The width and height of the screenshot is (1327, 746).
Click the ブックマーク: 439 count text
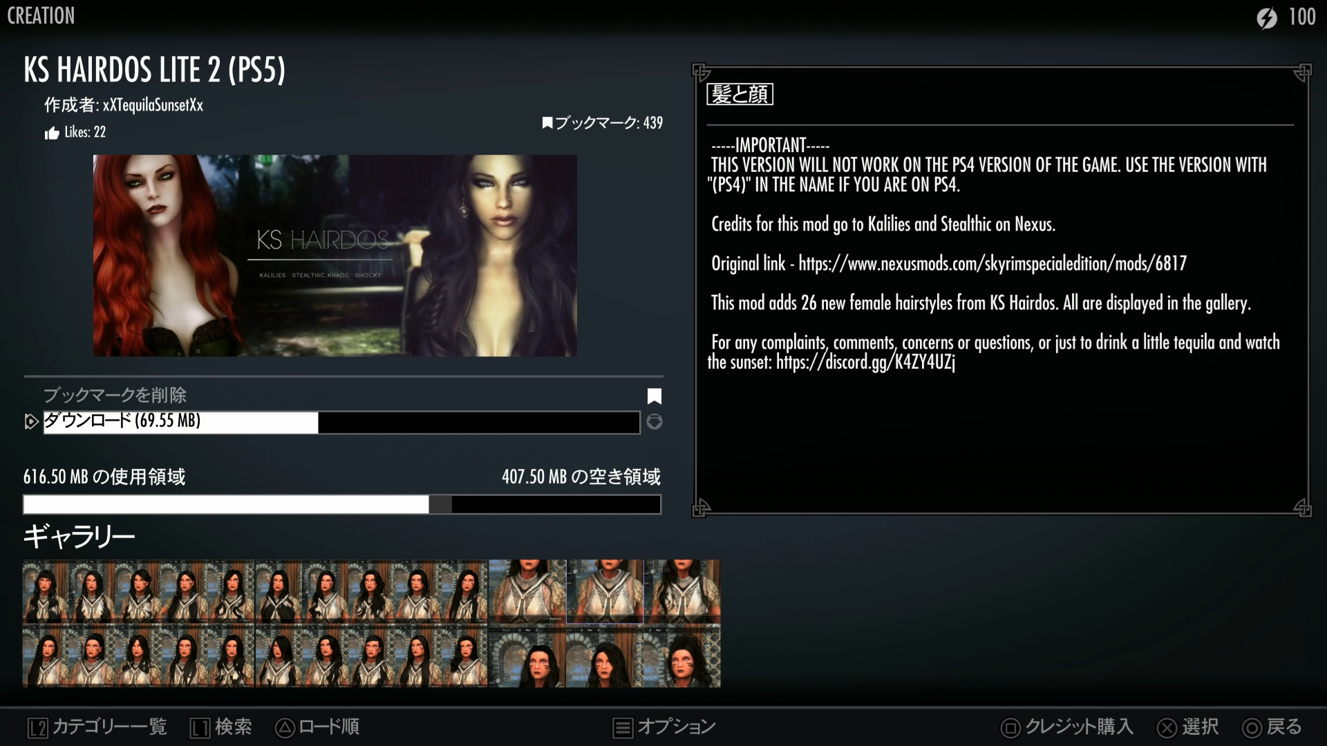point(609,123)
